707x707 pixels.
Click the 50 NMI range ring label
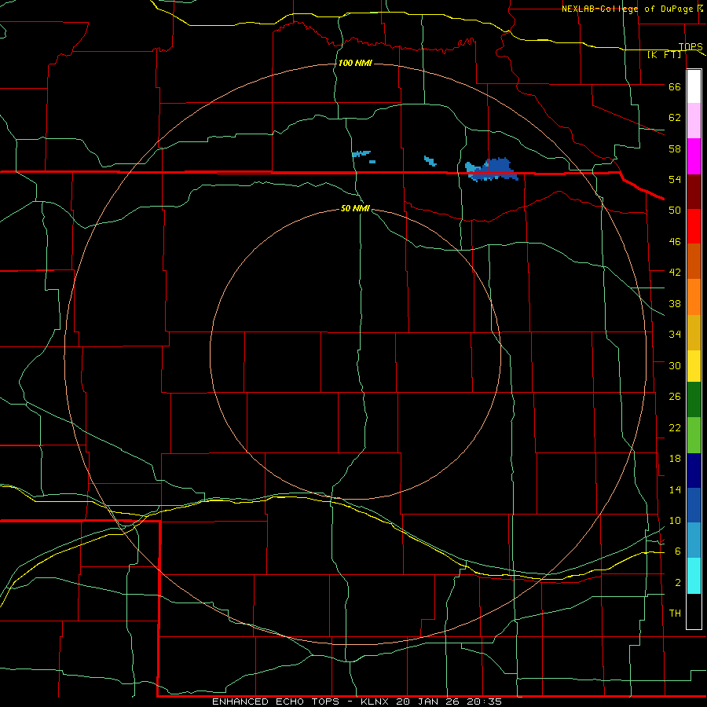click(355, 208)
